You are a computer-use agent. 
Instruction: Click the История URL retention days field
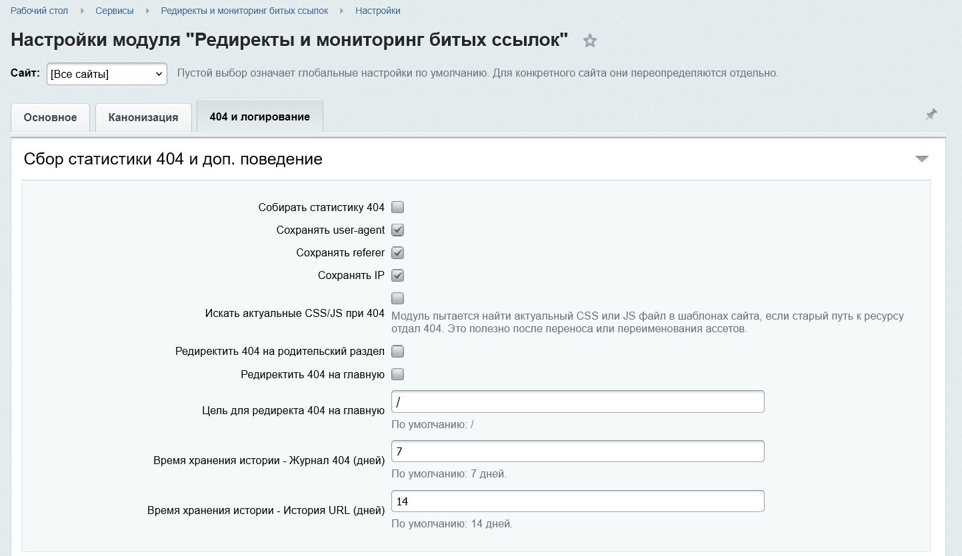pos(577,501)
